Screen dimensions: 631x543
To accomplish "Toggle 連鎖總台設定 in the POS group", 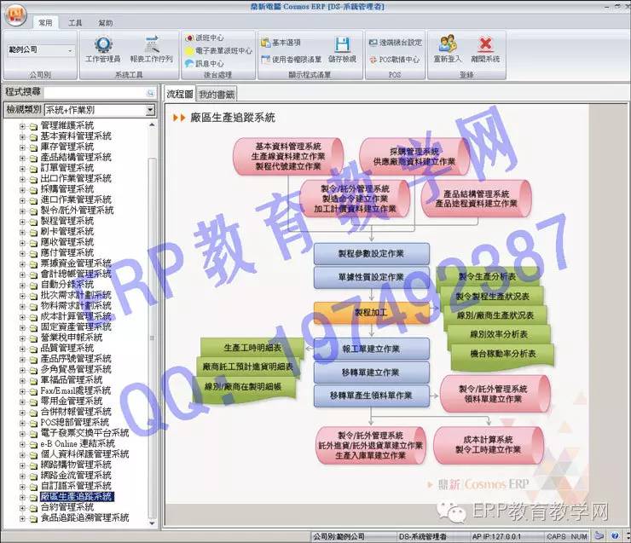I will 395,42.
